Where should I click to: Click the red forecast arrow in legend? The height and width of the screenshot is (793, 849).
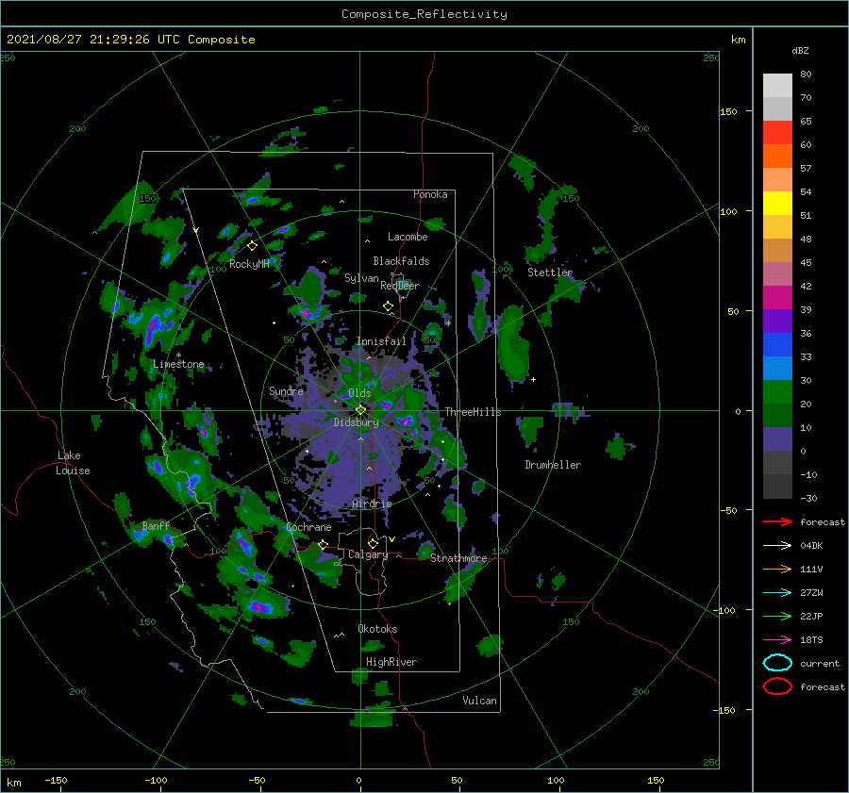click(777, 521)
